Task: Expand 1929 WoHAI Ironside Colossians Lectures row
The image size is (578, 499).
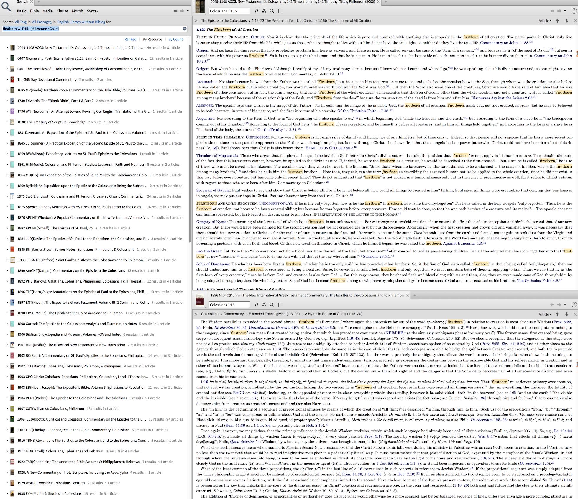Action: 7,483
